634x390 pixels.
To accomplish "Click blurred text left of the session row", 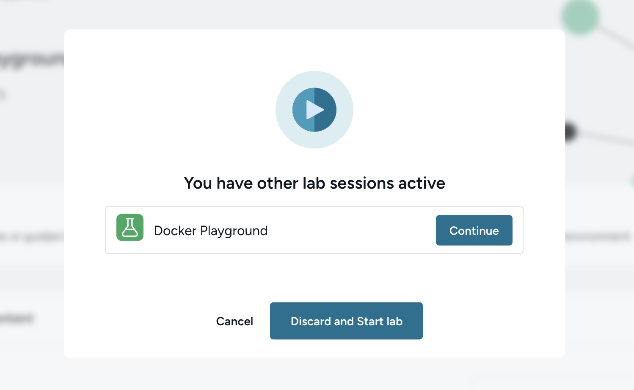I will [x=32, y=237].
